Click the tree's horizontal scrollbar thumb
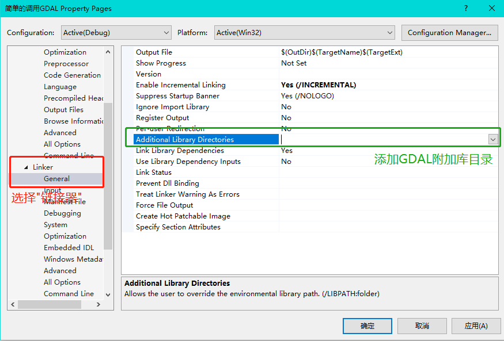504x341 pixels. pyautogui.click(x=50, y=304)
